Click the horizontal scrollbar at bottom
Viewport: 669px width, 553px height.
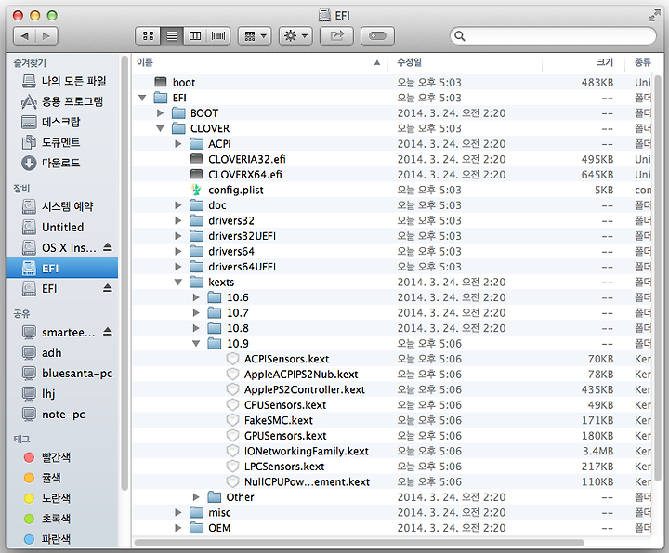pyautogui.click(x=360, y=543)
